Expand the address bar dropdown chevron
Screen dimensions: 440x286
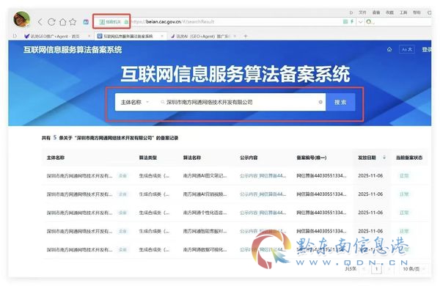pyautogui.click(x=361, y=22)
